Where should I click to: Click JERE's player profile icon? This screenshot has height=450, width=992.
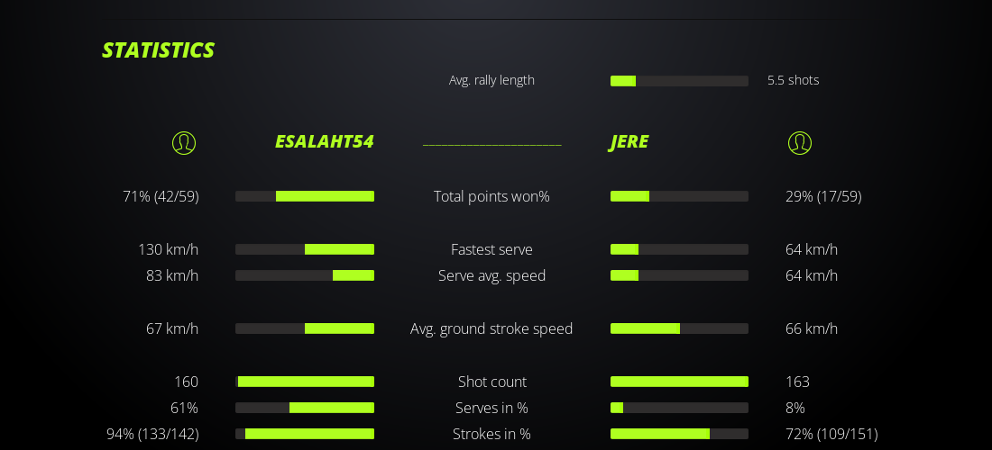point(800,143)
